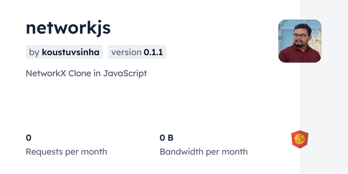Click the jsDelivr shield logo icon
Screen dimensions: 348x174
pyautogui.click(x=300, y=139)
